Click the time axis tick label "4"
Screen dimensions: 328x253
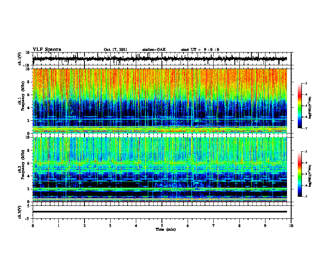coord(136,226)
